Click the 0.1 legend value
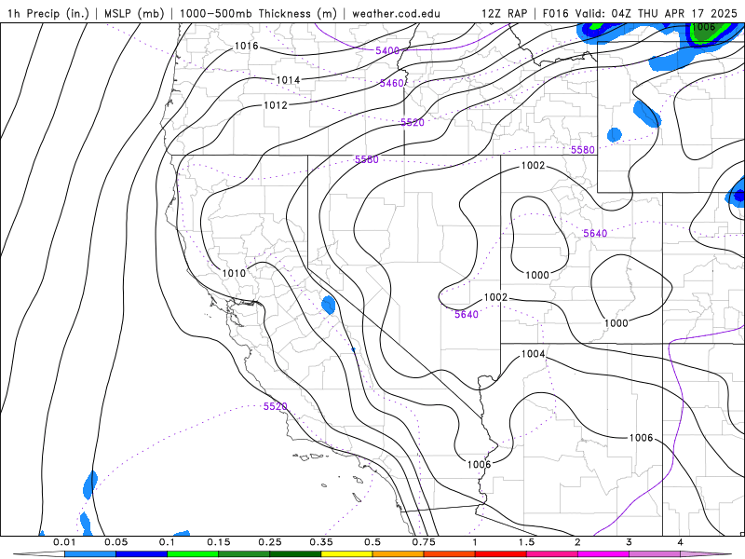This screenshot has width=745, height=559. pos(168,542)
